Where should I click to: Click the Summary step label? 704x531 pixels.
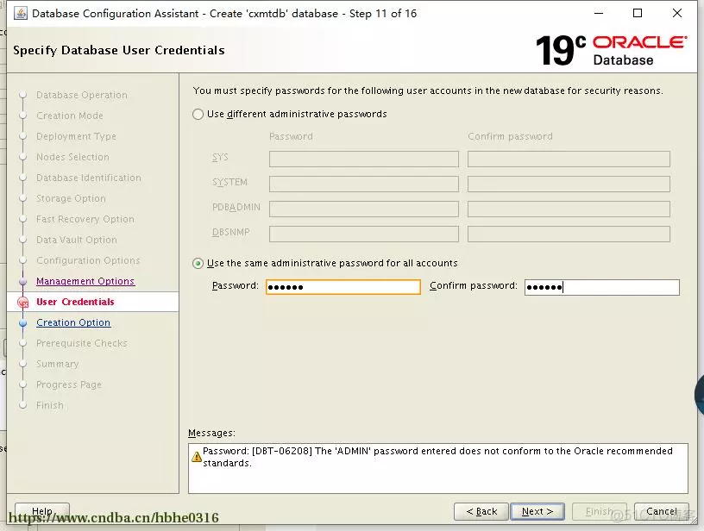(x=58, y=364)
